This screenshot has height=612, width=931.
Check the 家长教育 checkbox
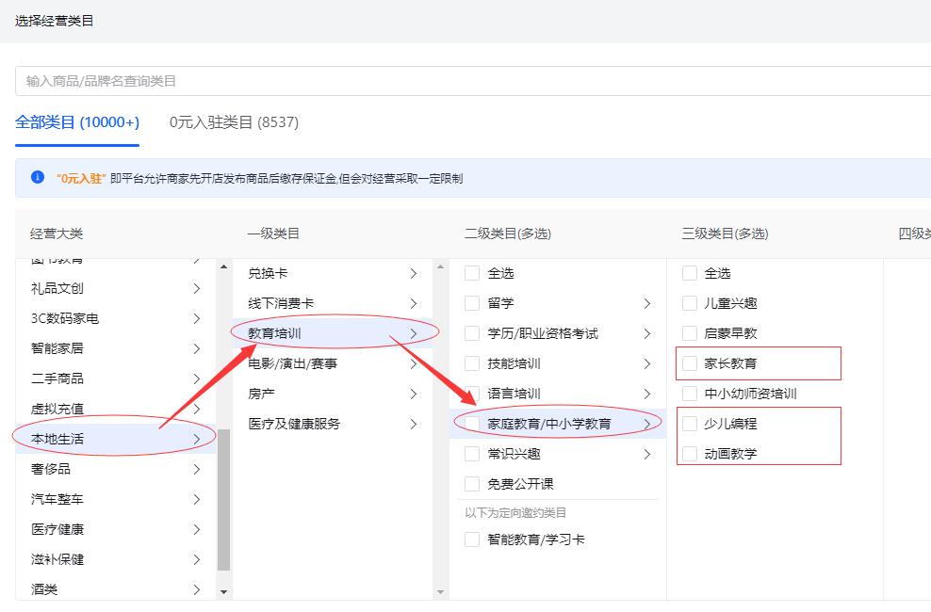(690, 363)
